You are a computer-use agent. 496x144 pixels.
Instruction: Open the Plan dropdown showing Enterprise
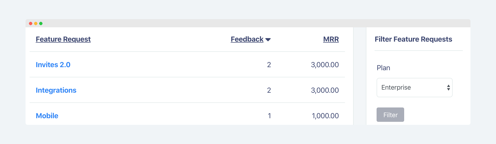(415, 88)
